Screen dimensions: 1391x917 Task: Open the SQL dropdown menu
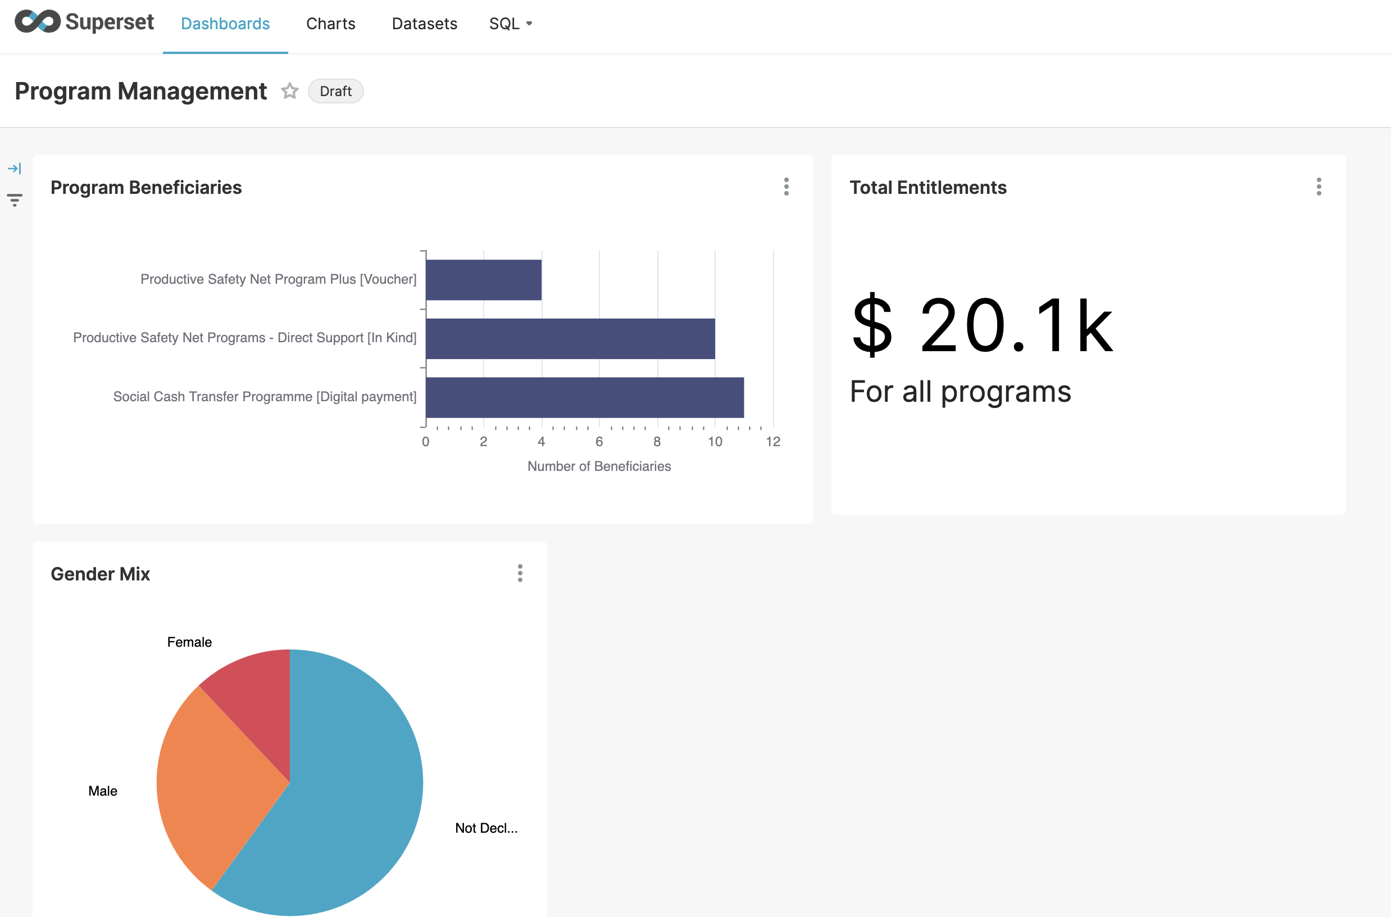511,24
